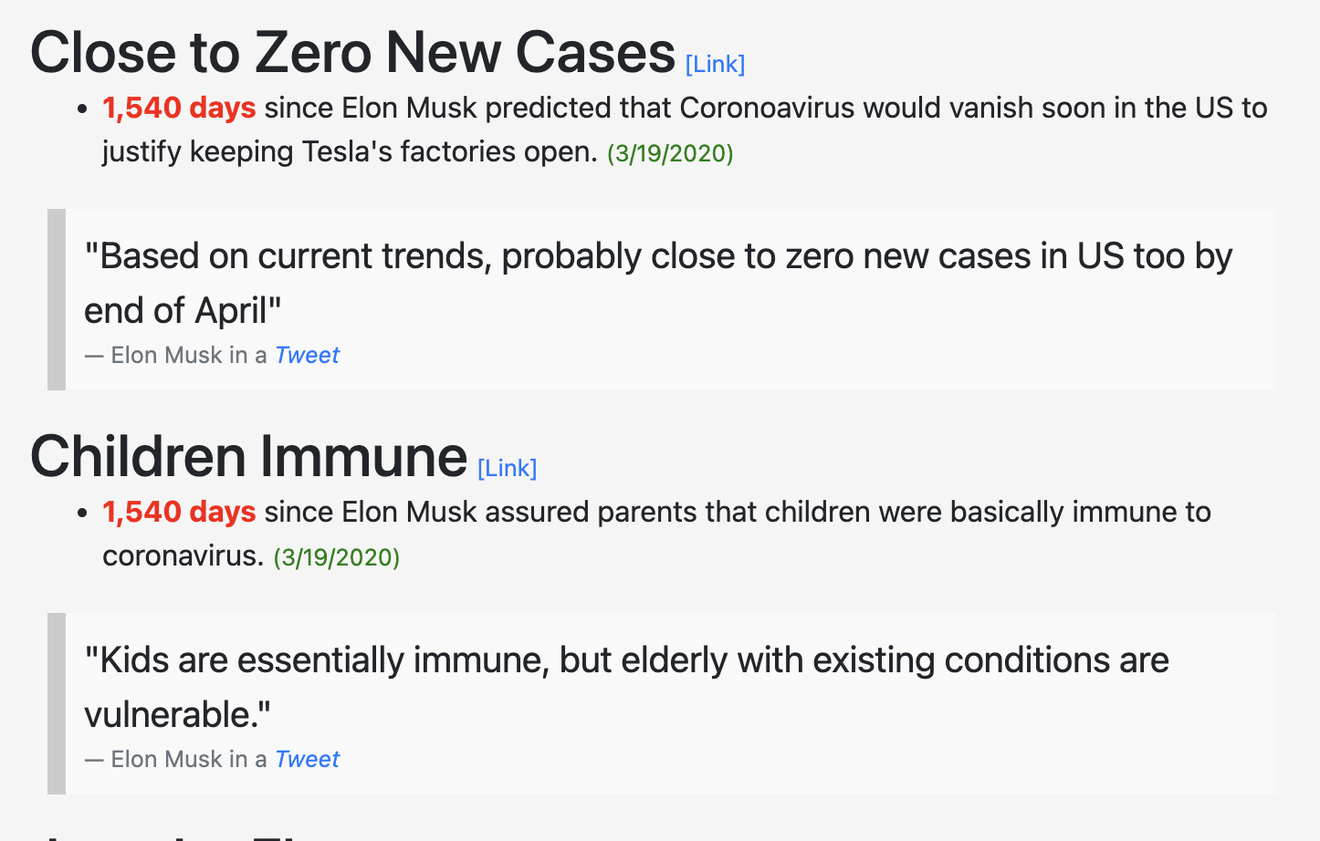Click the red 1,540 days counter about children

(x=179, y=512)
